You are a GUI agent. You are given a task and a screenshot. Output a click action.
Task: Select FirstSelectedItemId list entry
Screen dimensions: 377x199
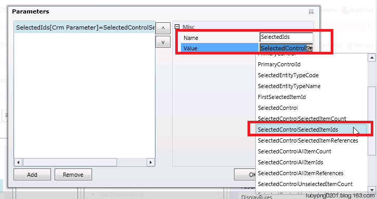tap(282, 97)
